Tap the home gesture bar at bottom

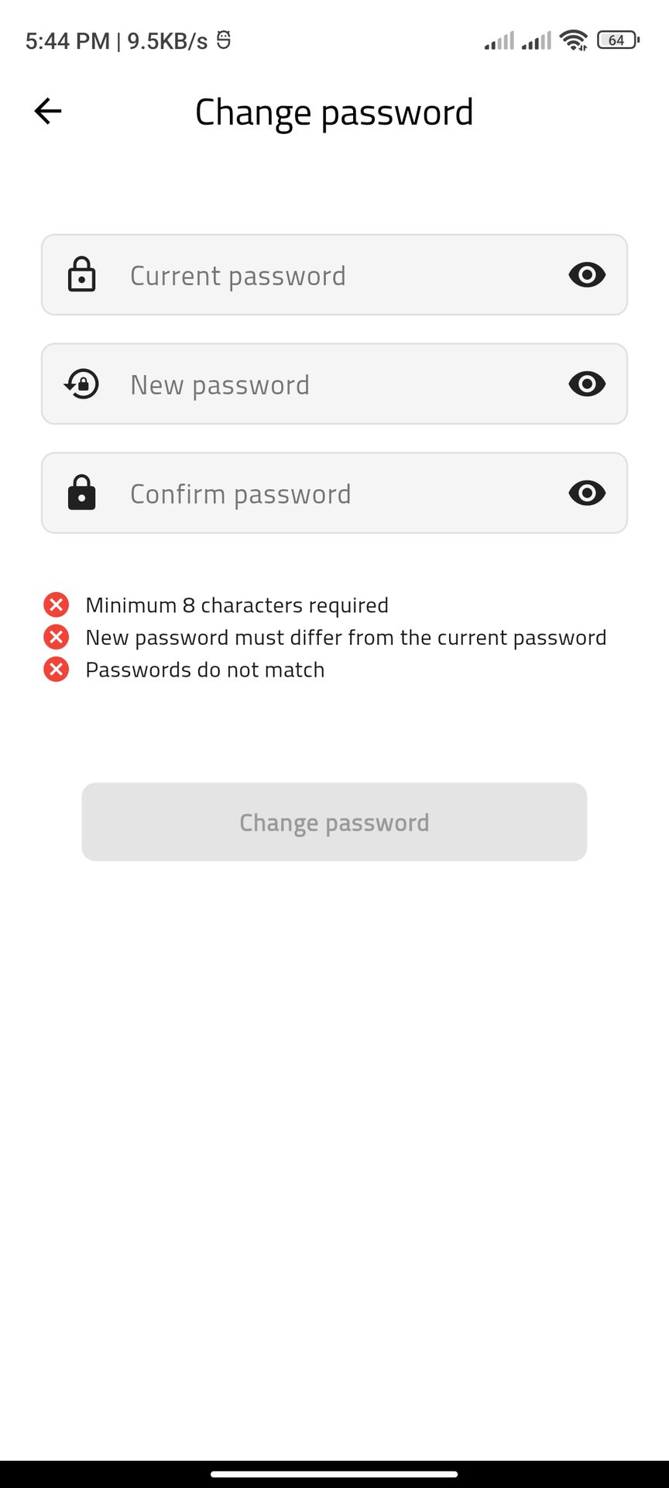334,1474
